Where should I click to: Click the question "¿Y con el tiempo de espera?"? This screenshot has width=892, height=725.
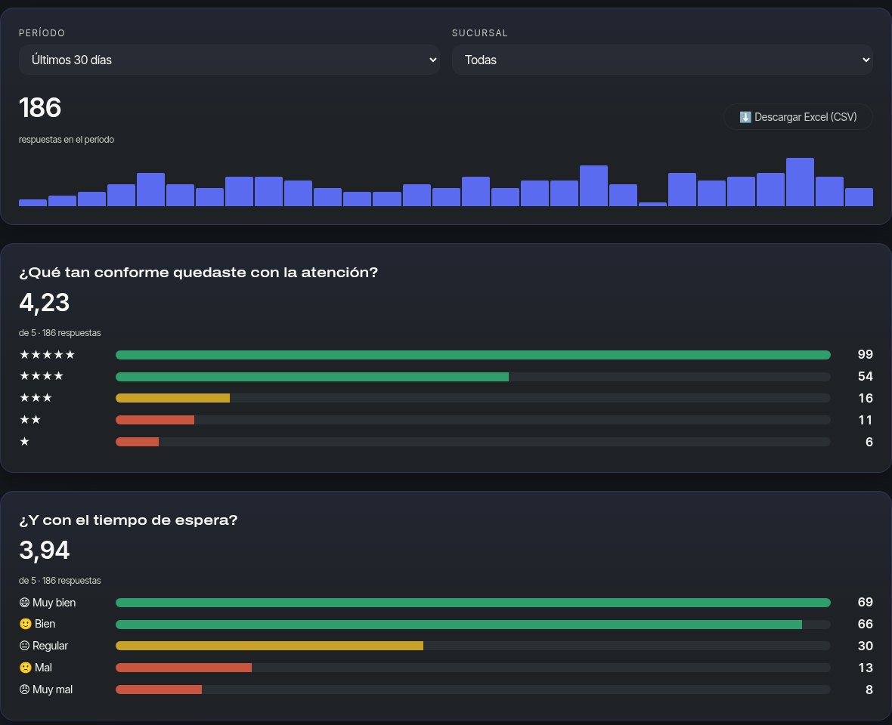[x=129, y=520]
